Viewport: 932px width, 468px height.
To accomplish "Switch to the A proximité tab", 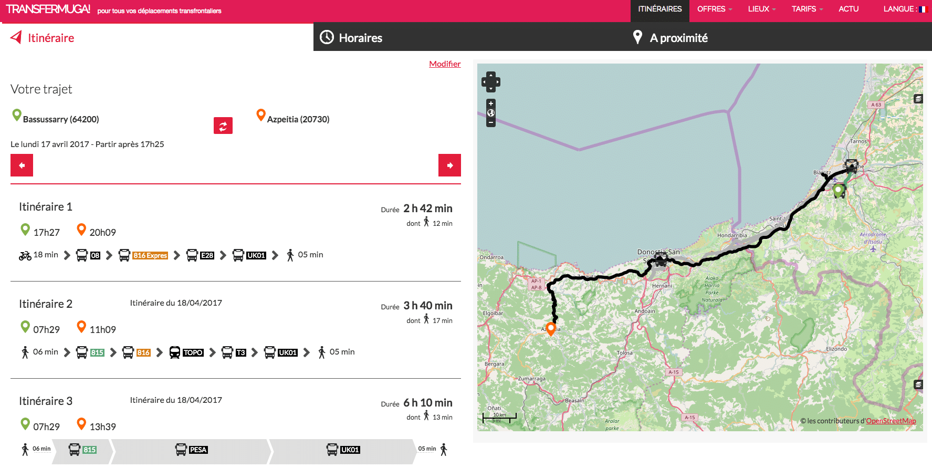I will 678,38.
